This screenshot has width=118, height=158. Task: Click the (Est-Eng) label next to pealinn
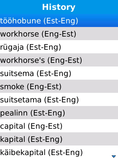(x=48, y=113)
